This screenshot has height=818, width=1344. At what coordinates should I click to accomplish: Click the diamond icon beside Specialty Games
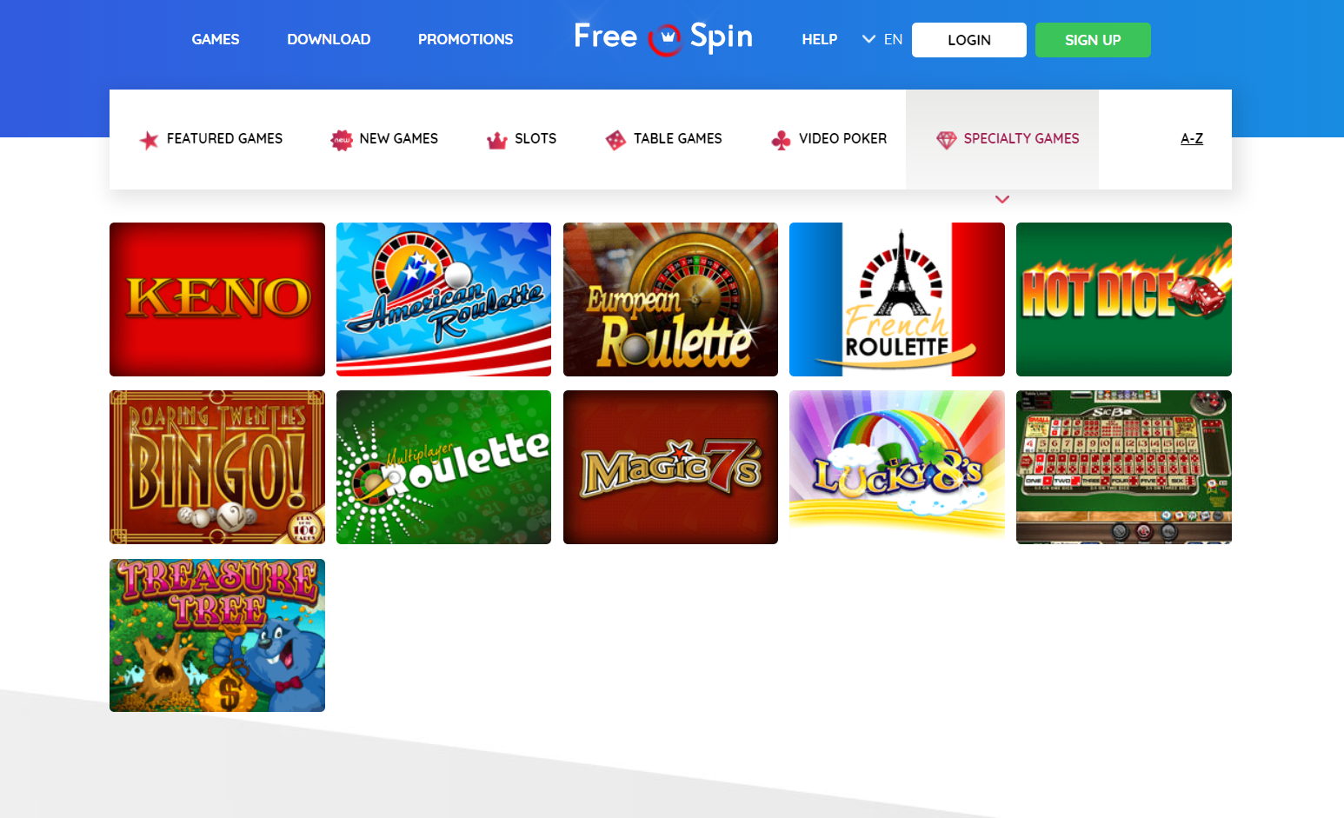point(946,139)
